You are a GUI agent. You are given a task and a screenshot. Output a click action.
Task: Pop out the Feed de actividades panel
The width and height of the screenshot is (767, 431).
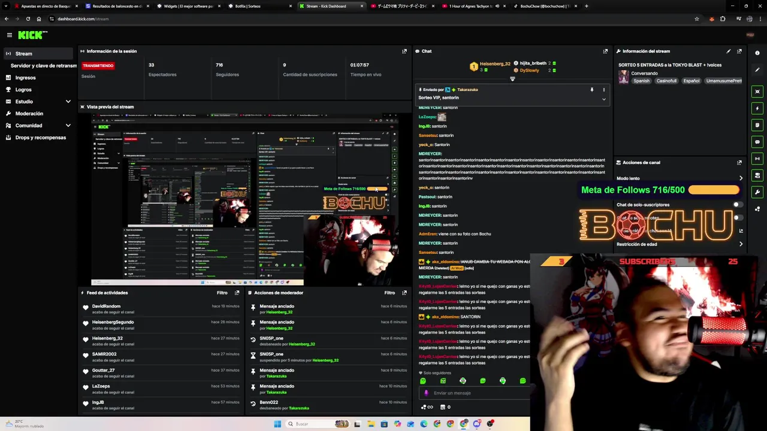click(x=237, y=293)
